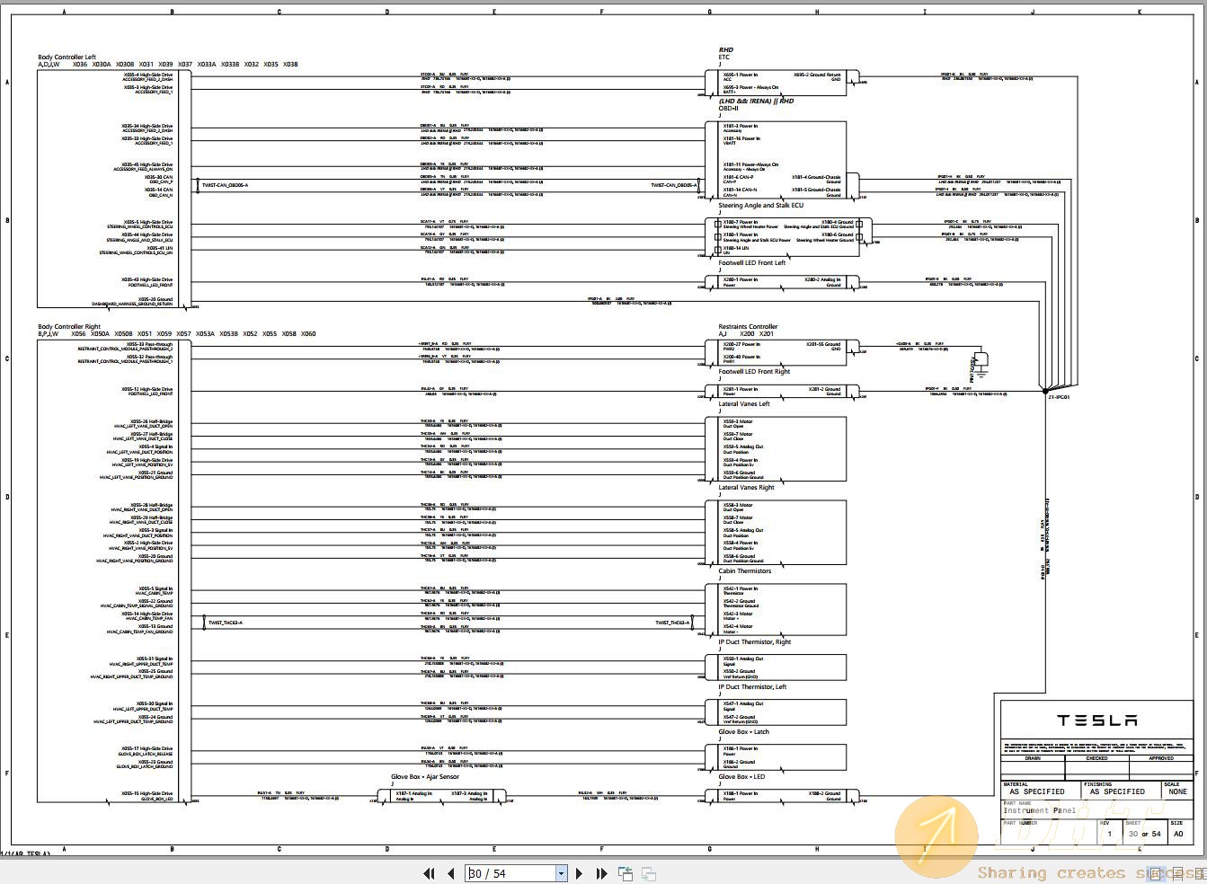Click the sheet size value 'A0'

[x=1178, y=834]
